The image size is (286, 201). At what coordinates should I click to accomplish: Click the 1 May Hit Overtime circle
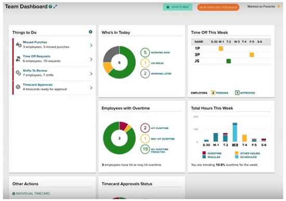(145, 139)
